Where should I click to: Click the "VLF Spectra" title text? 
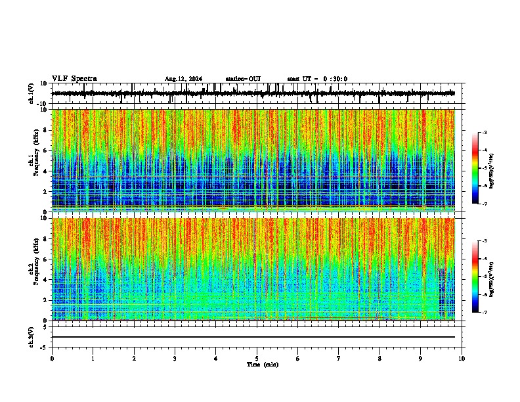(74, 79)
